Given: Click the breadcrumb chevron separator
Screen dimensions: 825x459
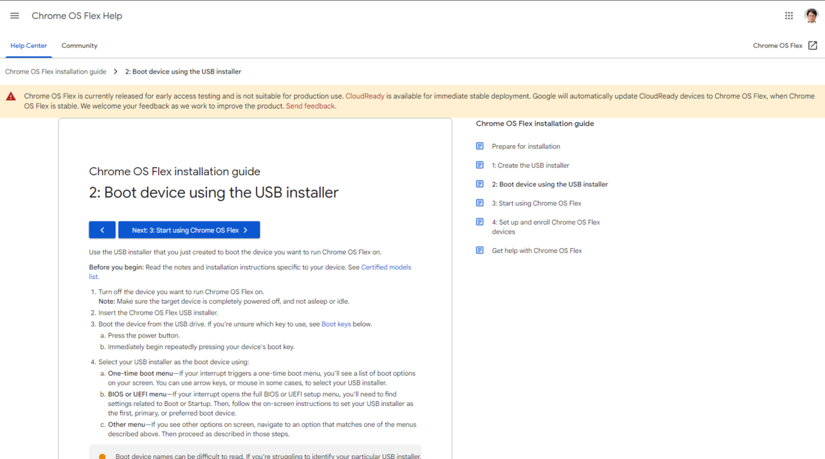Looking at the screenshot, I should coord(115,71).
